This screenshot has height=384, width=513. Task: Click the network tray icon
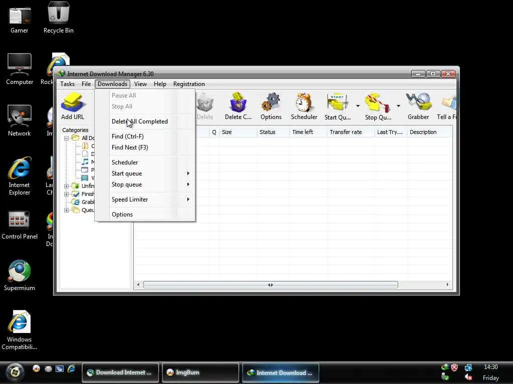point(468,367)
